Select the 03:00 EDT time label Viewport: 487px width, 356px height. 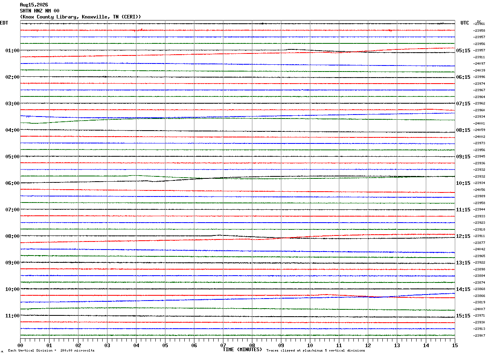tap(12, 104)
